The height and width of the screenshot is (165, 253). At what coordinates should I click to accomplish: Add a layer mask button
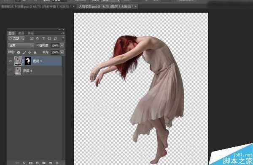[x=31, y=163]
